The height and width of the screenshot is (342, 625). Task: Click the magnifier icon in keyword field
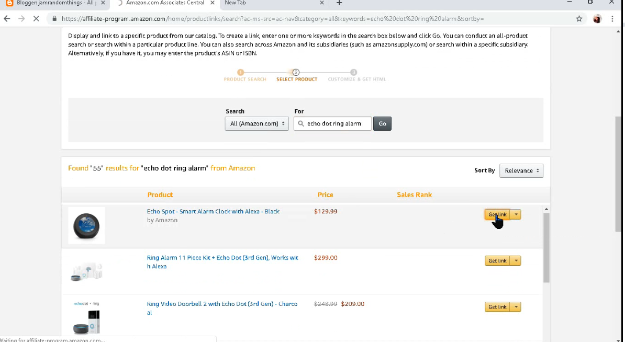coord(301,123)
